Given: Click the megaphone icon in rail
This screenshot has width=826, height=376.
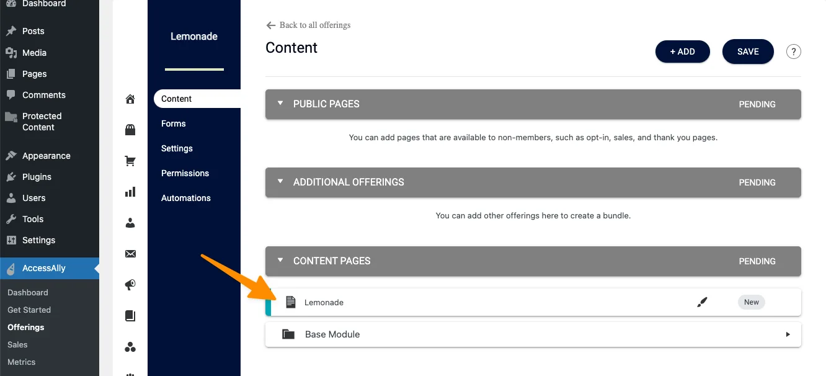Looking at the screenshot, I should (x=130, y=285).
